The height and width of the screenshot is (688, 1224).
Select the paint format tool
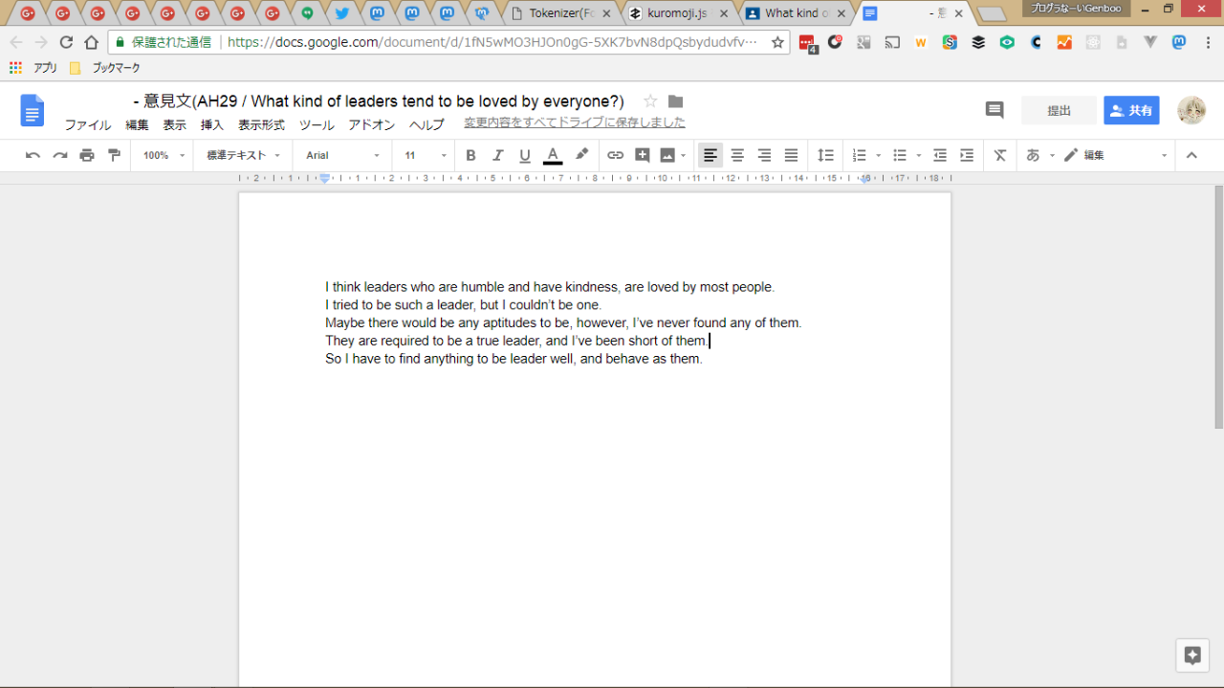115,155
